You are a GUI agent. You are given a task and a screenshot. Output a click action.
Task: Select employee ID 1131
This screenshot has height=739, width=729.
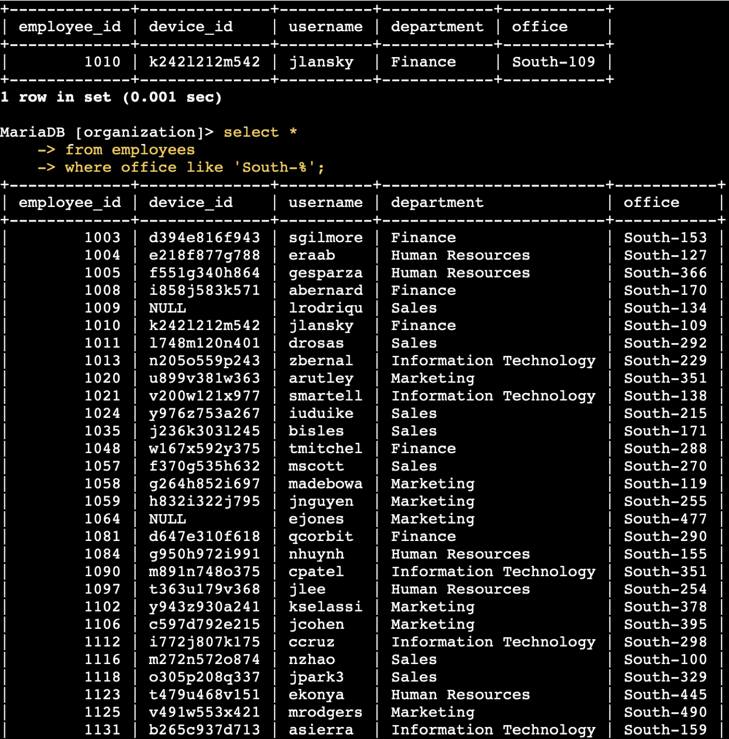point(102,730)
